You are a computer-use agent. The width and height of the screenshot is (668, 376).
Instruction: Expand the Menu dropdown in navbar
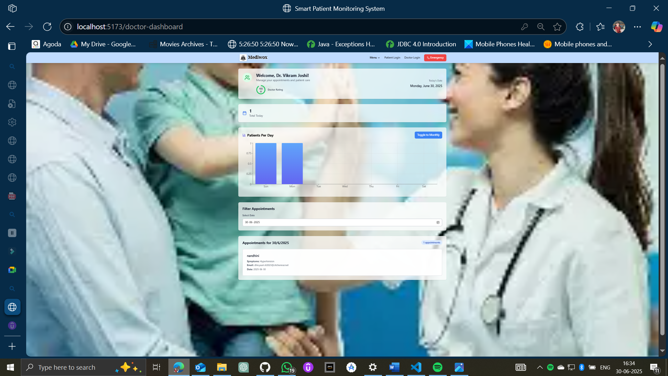pyautogui.click(x=374, y=58)
